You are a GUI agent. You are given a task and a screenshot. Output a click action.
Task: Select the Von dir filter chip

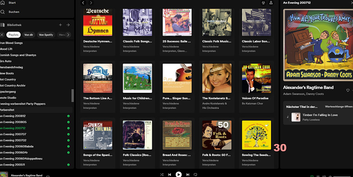29,35
